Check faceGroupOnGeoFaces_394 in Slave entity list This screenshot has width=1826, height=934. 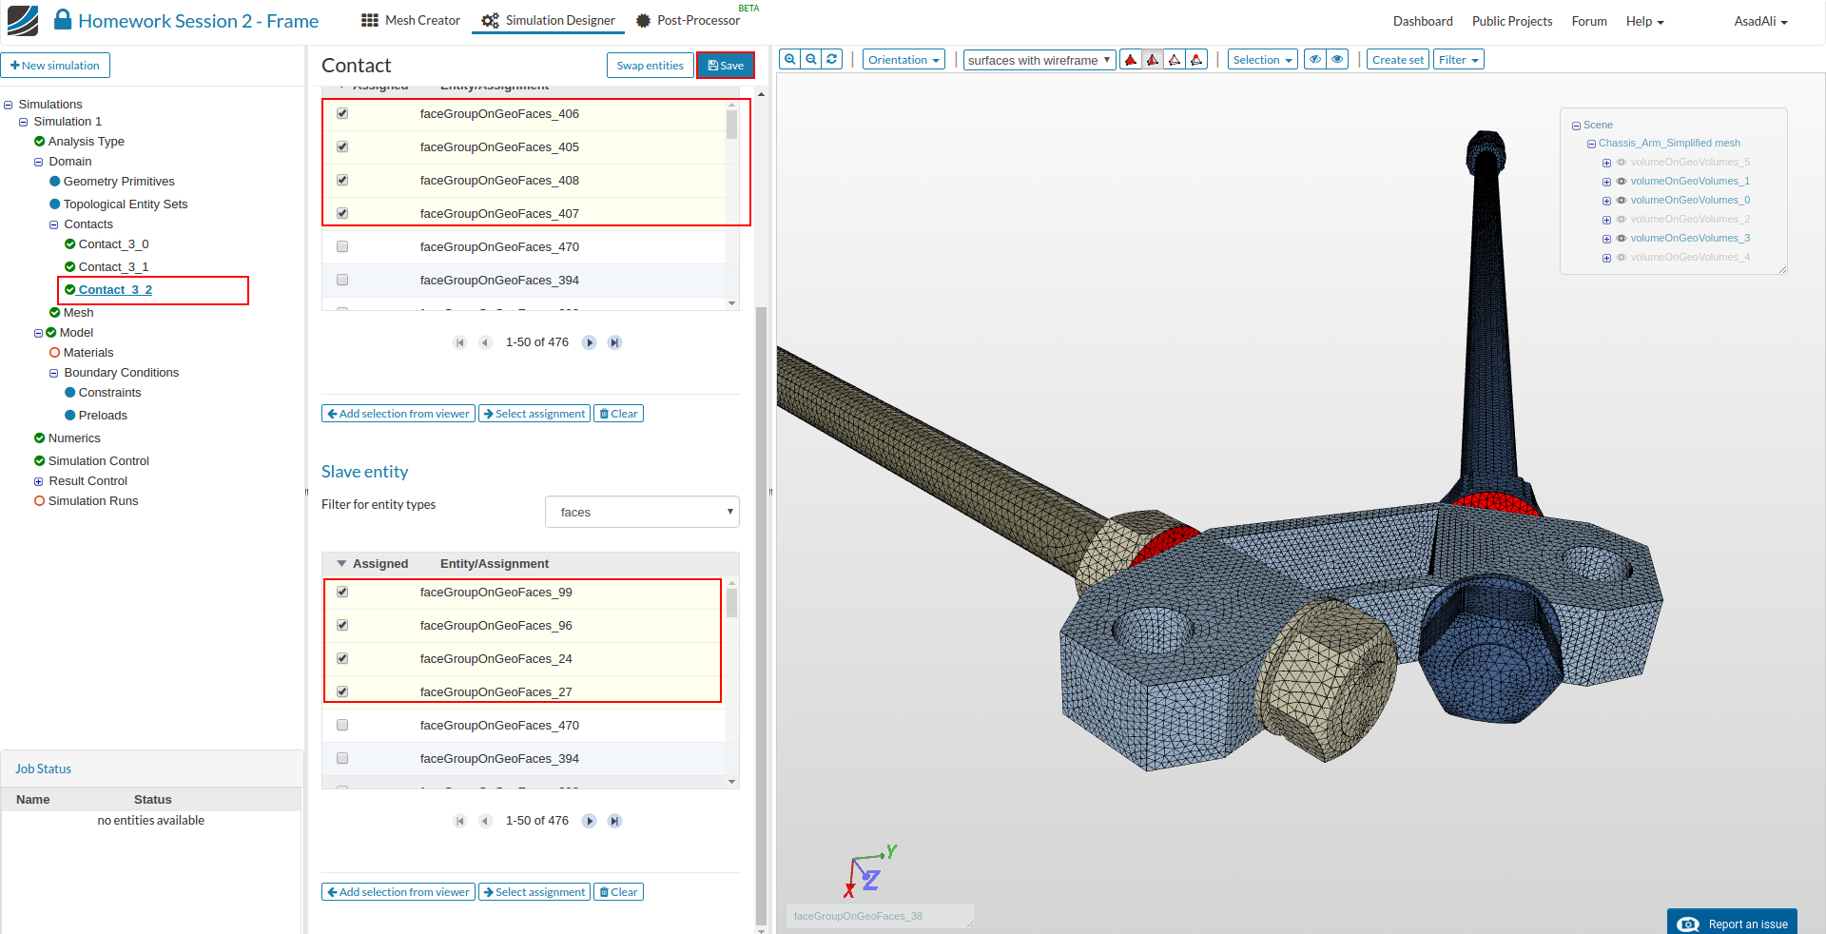342,758
